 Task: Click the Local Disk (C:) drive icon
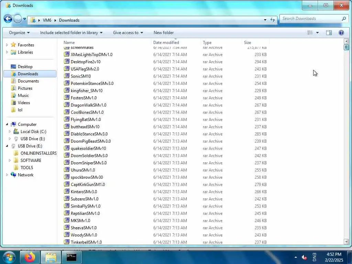pyautogui.click(x=16, y=131)
